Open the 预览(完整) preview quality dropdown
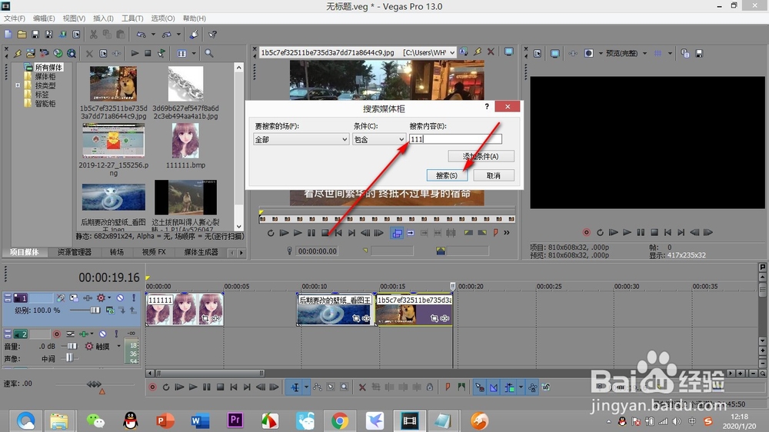The image size is (769, 432). point(644,54)
